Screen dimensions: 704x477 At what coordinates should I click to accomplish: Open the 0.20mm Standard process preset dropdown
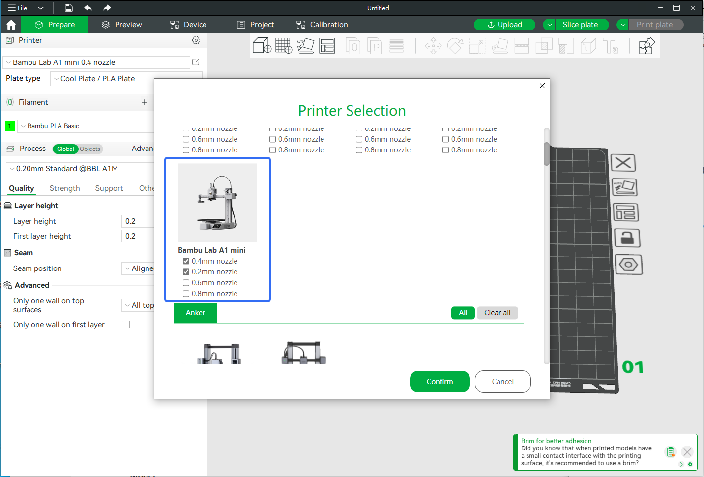(81, 169)
